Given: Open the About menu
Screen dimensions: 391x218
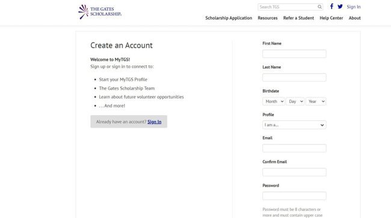Looking at the screenshot, I should tap(354, 18).
